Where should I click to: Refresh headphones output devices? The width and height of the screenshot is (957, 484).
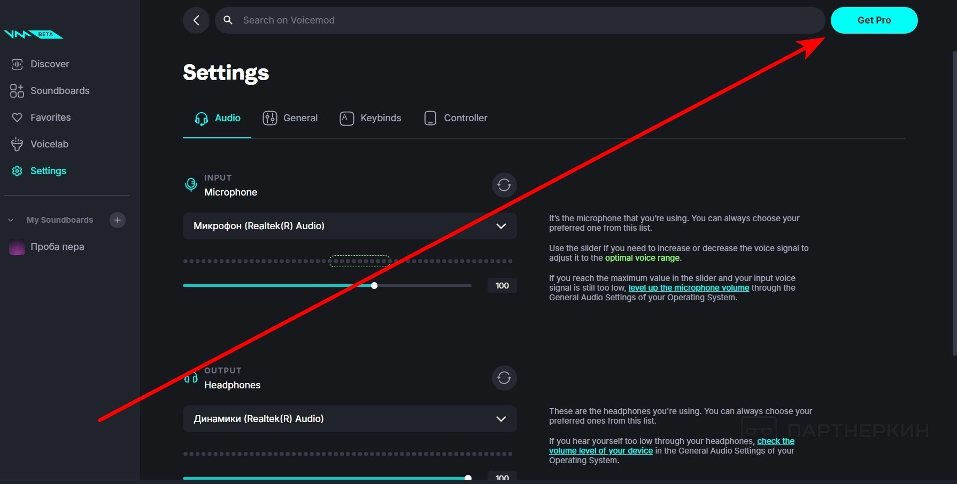504,378
